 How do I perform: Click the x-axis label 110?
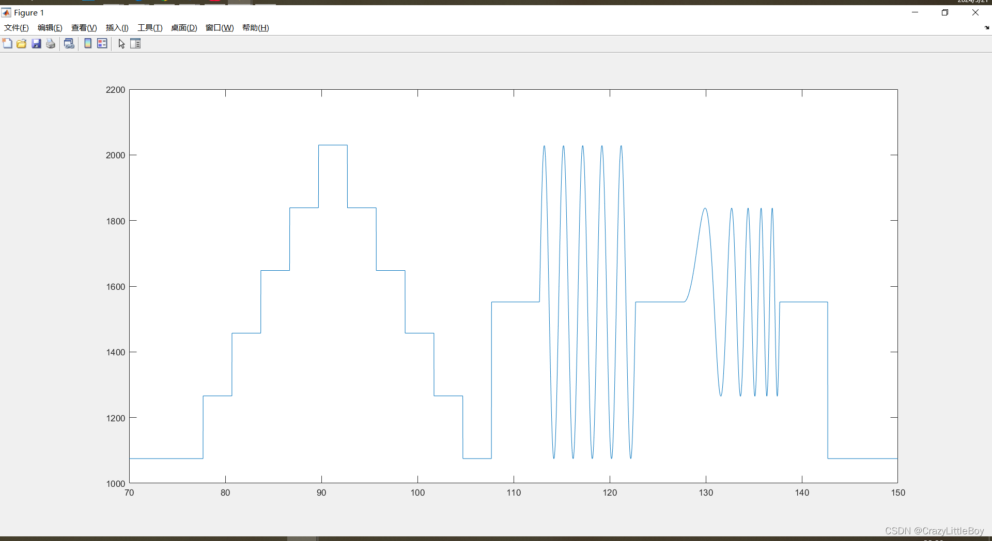(514, 493)
